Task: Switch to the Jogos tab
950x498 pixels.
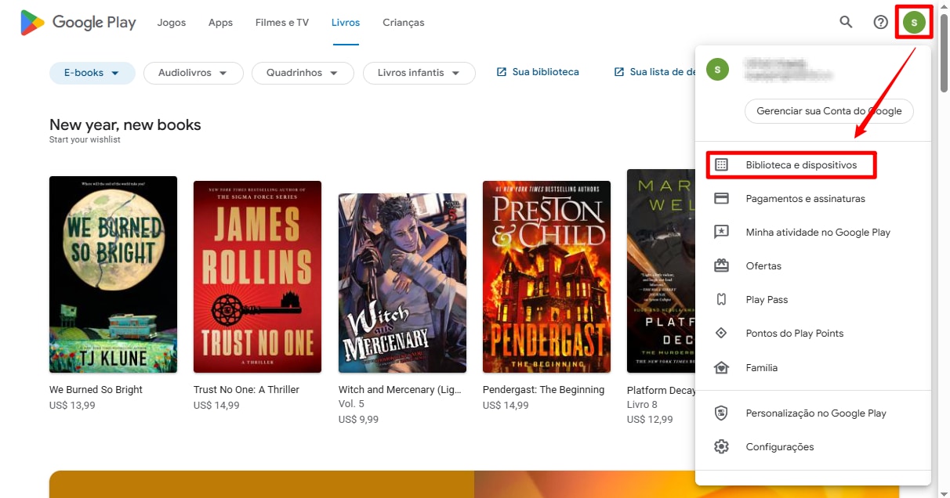Action: 171,22
